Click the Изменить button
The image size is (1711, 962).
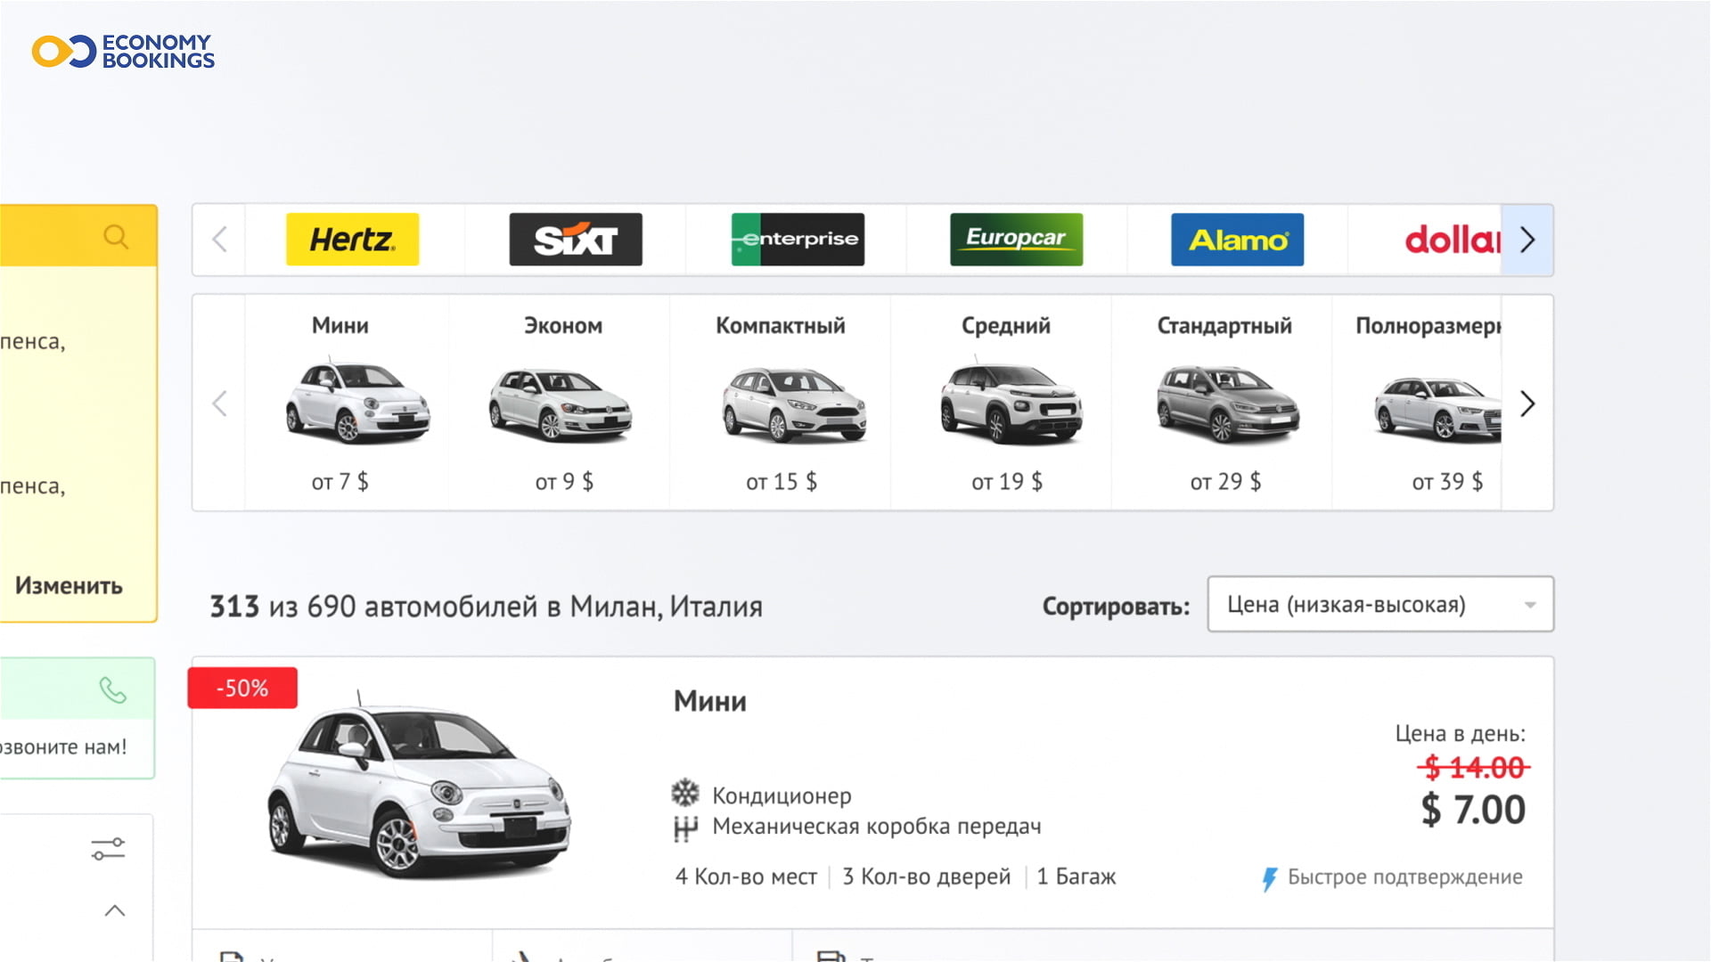point(69,586)
